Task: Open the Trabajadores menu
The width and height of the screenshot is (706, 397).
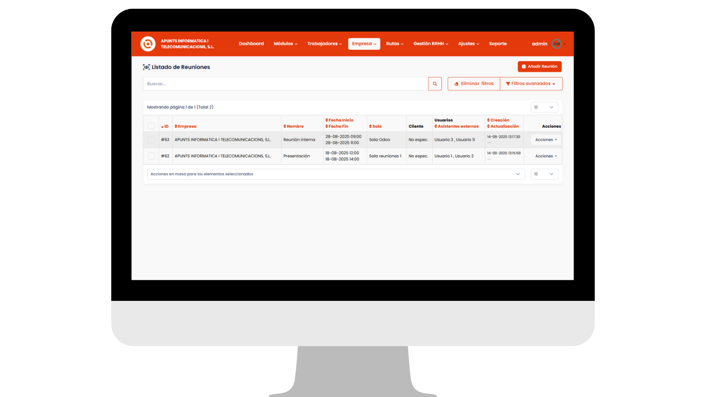Action: pos(325,44)
